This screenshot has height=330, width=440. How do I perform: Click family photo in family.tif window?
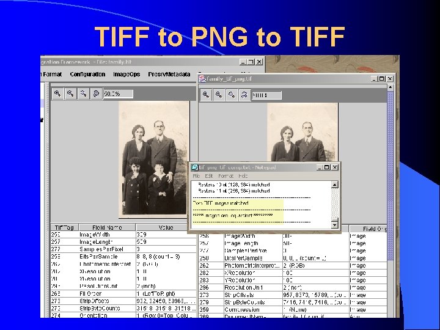coord(154,159)
